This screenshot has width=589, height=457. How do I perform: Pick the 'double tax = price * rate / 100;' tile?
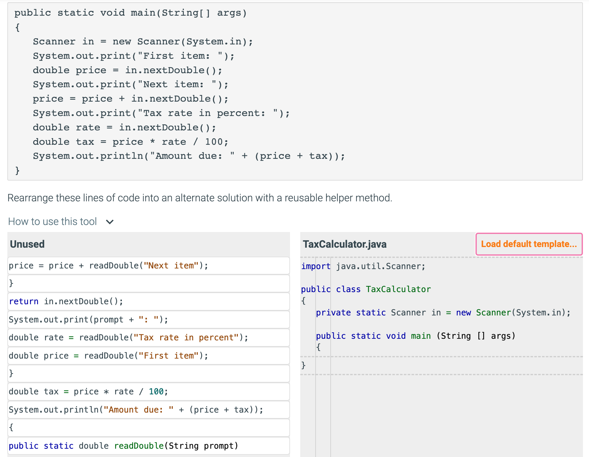pyautogui.click(x=148, y=391)
